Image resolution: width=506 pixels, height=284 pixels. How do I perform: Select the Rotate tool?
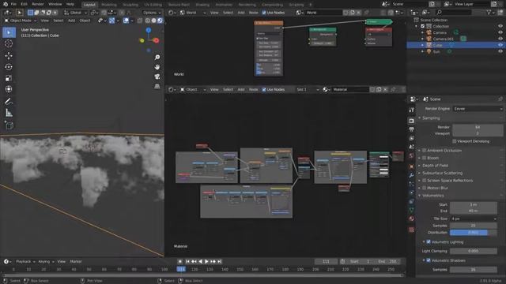click(9, 66)
